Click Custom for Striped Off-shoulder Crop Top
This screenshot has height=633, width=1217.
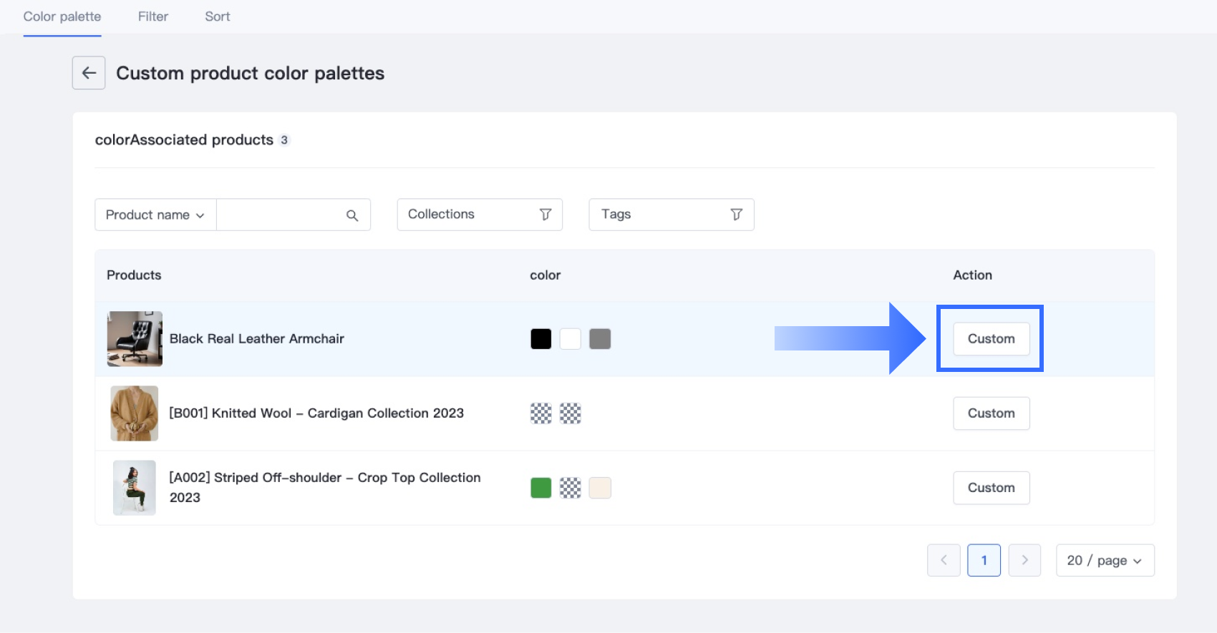click(991, 488)
